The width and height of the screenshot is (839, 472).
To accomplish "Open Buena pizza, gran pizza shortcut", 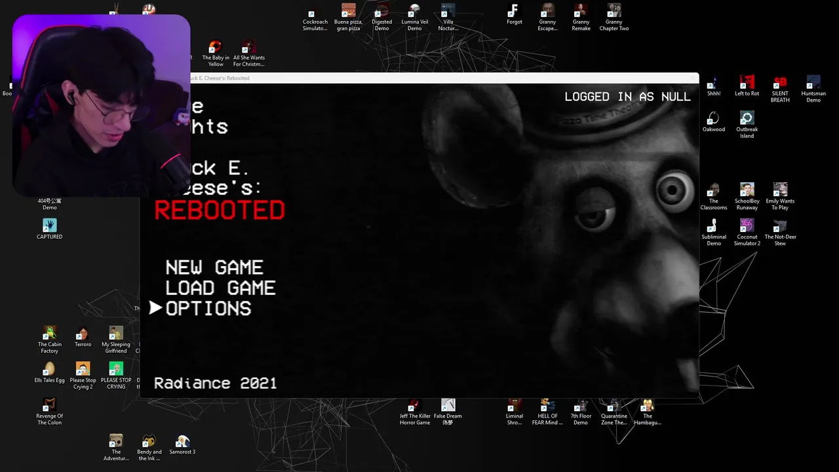I will click(x=349, y=18).
